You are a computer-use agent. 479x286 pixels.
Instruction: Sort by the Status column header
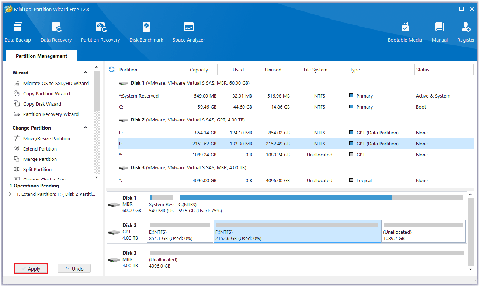pos(444,70)
